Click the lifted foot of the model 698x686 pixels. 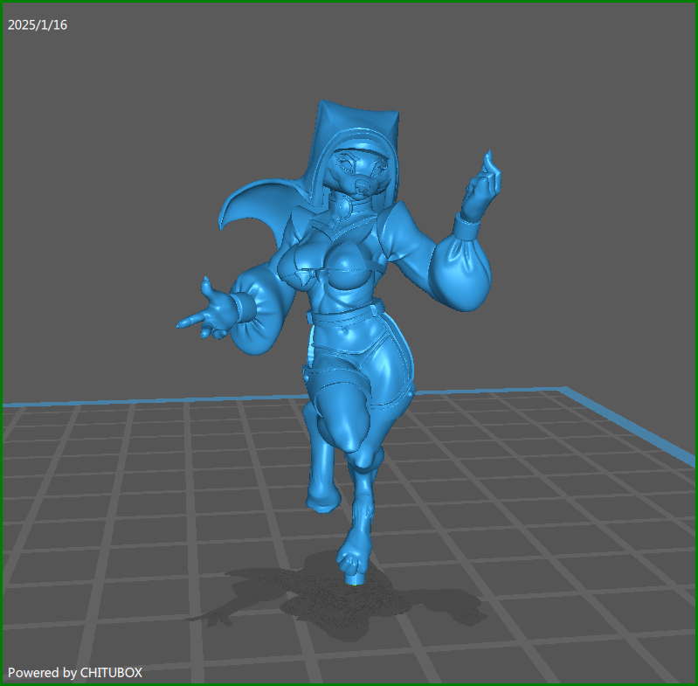pos(324,497)
